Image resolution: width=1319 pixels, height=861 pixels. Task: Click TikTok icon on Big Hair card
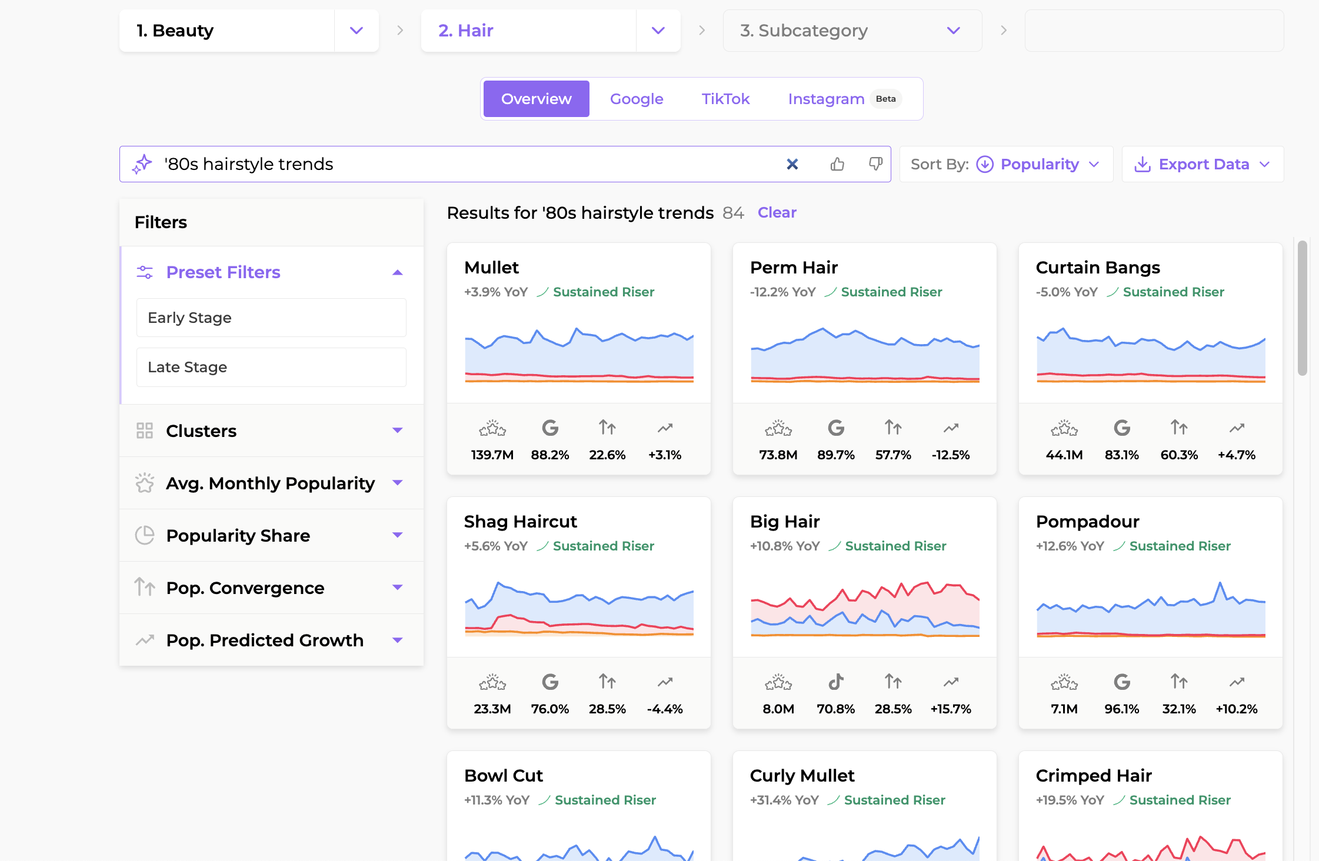pos(835,682)
